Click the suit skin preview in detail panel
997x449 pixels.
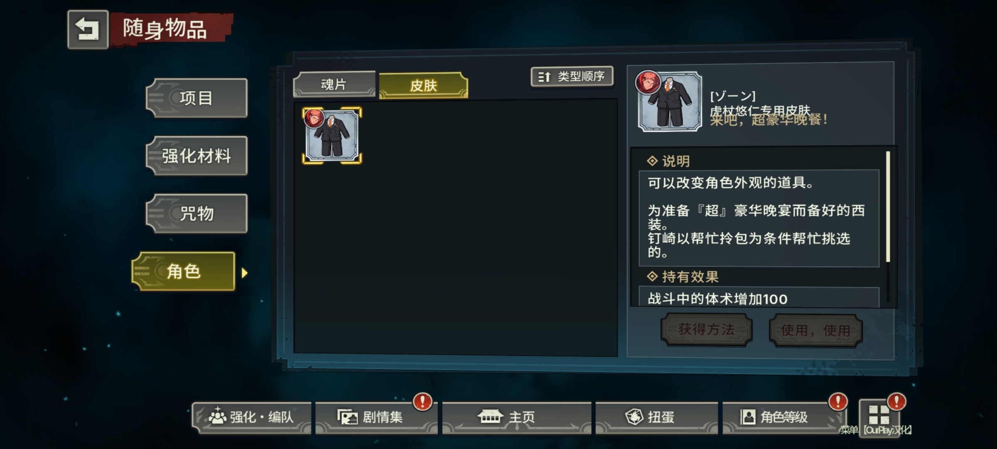(x=669, y=101)
